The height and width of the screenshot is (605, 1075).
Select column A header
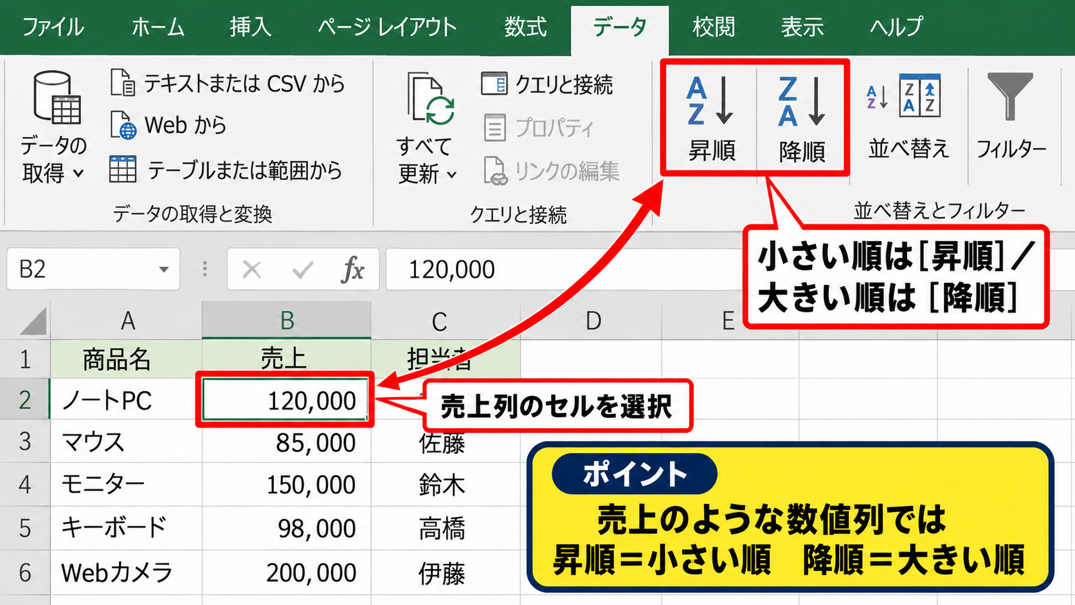(127, 320)
